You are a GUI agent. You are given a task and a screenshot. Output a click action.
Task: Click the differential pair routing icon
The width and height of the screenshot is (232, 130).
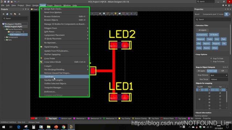(x=112, y=14)
